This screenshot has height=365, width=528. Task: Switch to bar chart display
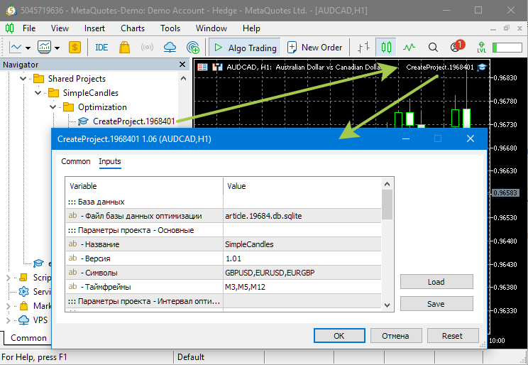click(x=363, y=48)
